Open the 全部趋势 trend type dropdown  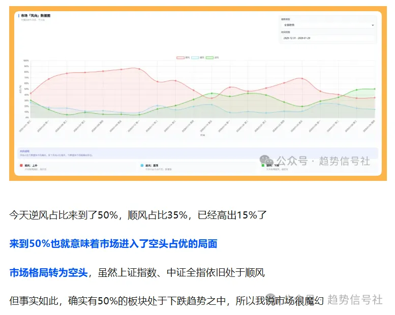pyautogui.click(x=328, y=25)
